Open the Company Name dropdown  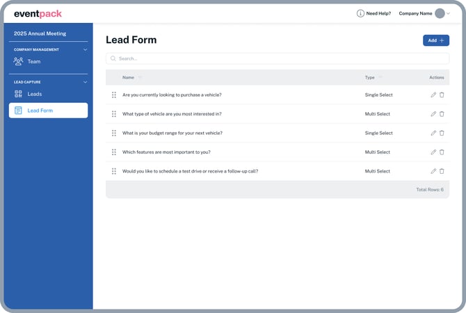(449, 13)
